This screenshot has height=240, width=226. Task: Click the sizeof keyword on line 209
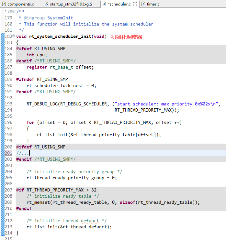pyautogui.click(x=128, y=202)
